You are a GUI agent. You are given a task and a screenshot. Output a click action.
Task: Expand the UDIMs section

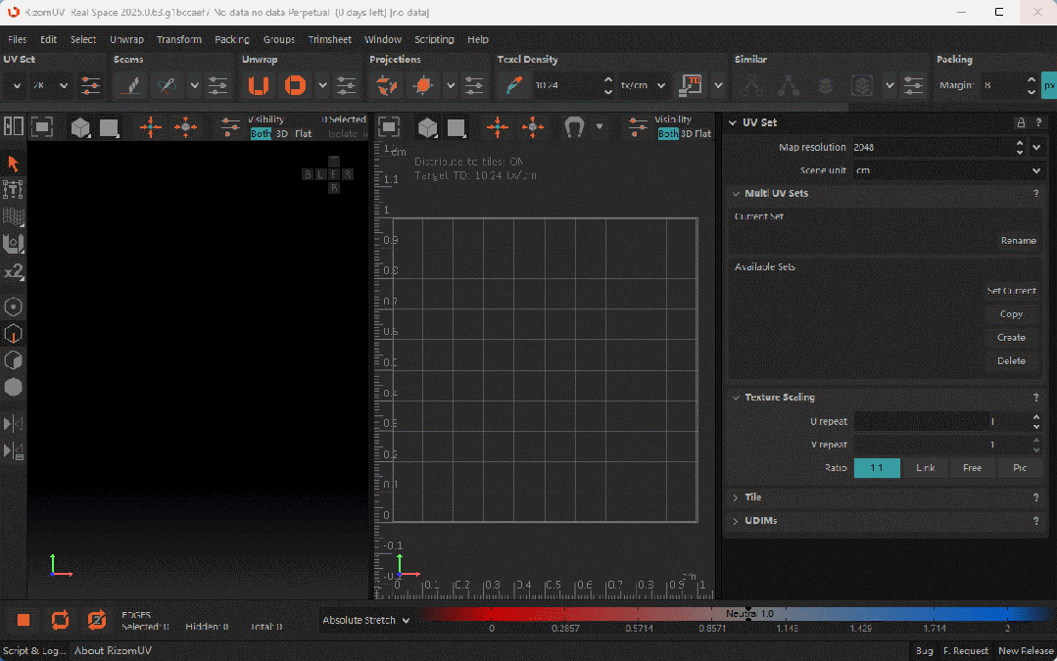pos(736,521)
